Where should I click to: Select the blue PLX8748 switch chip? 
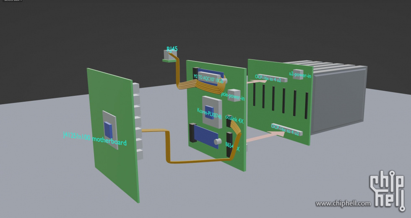coord(209,112)
